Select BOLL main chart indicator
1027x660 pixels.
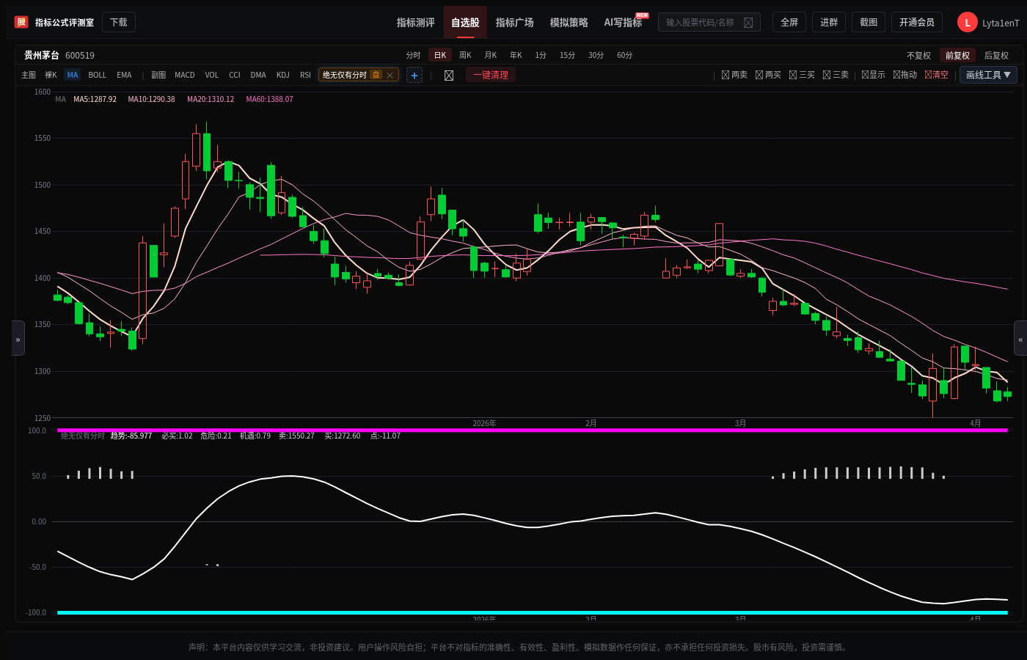[x=98, y=75]
